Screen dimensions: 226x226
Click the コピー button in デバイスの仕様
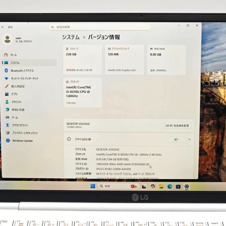tap(176, 140)
